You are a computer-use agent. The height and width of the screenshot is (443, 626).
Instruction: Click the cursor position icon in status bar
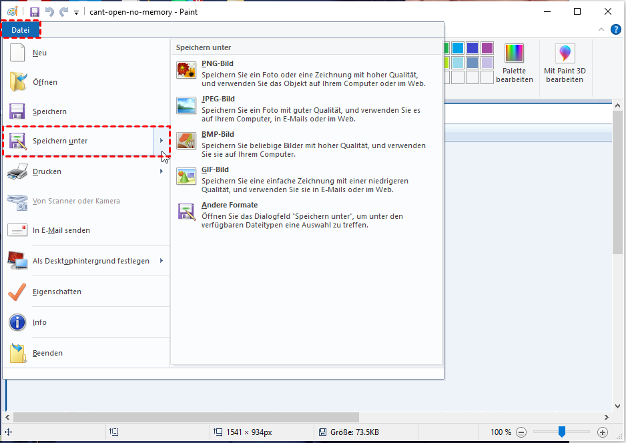tap(9, 432)
